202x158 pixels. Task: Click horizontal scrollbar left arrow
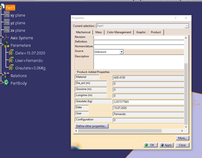(x=76, y=131)
